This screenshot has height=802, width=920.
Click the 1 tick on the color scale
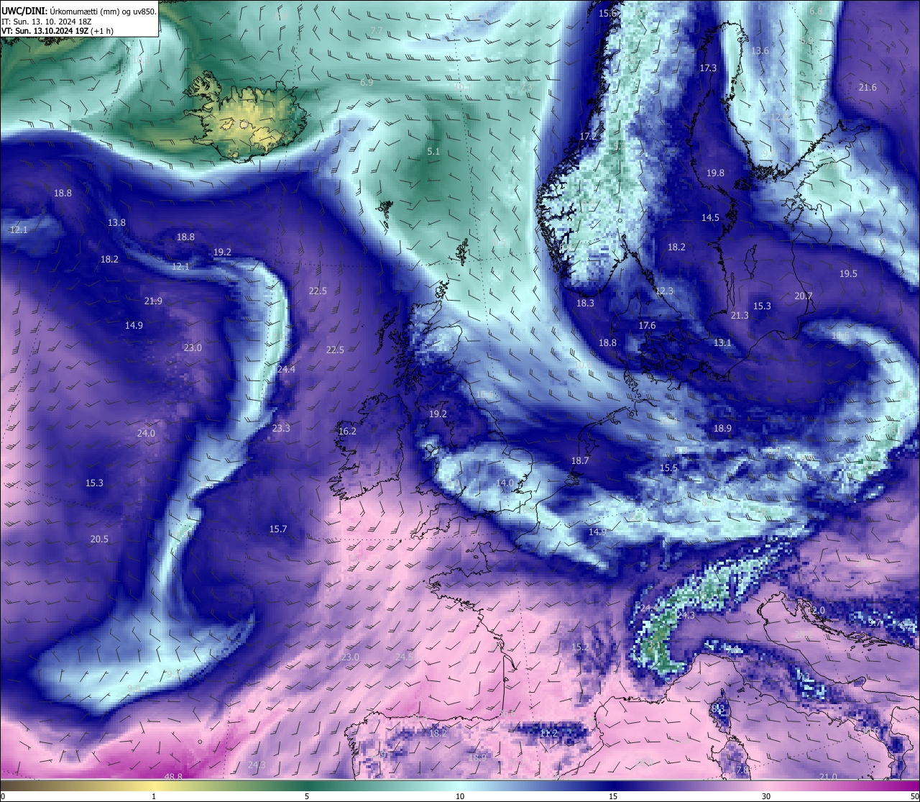pos(154,796)
